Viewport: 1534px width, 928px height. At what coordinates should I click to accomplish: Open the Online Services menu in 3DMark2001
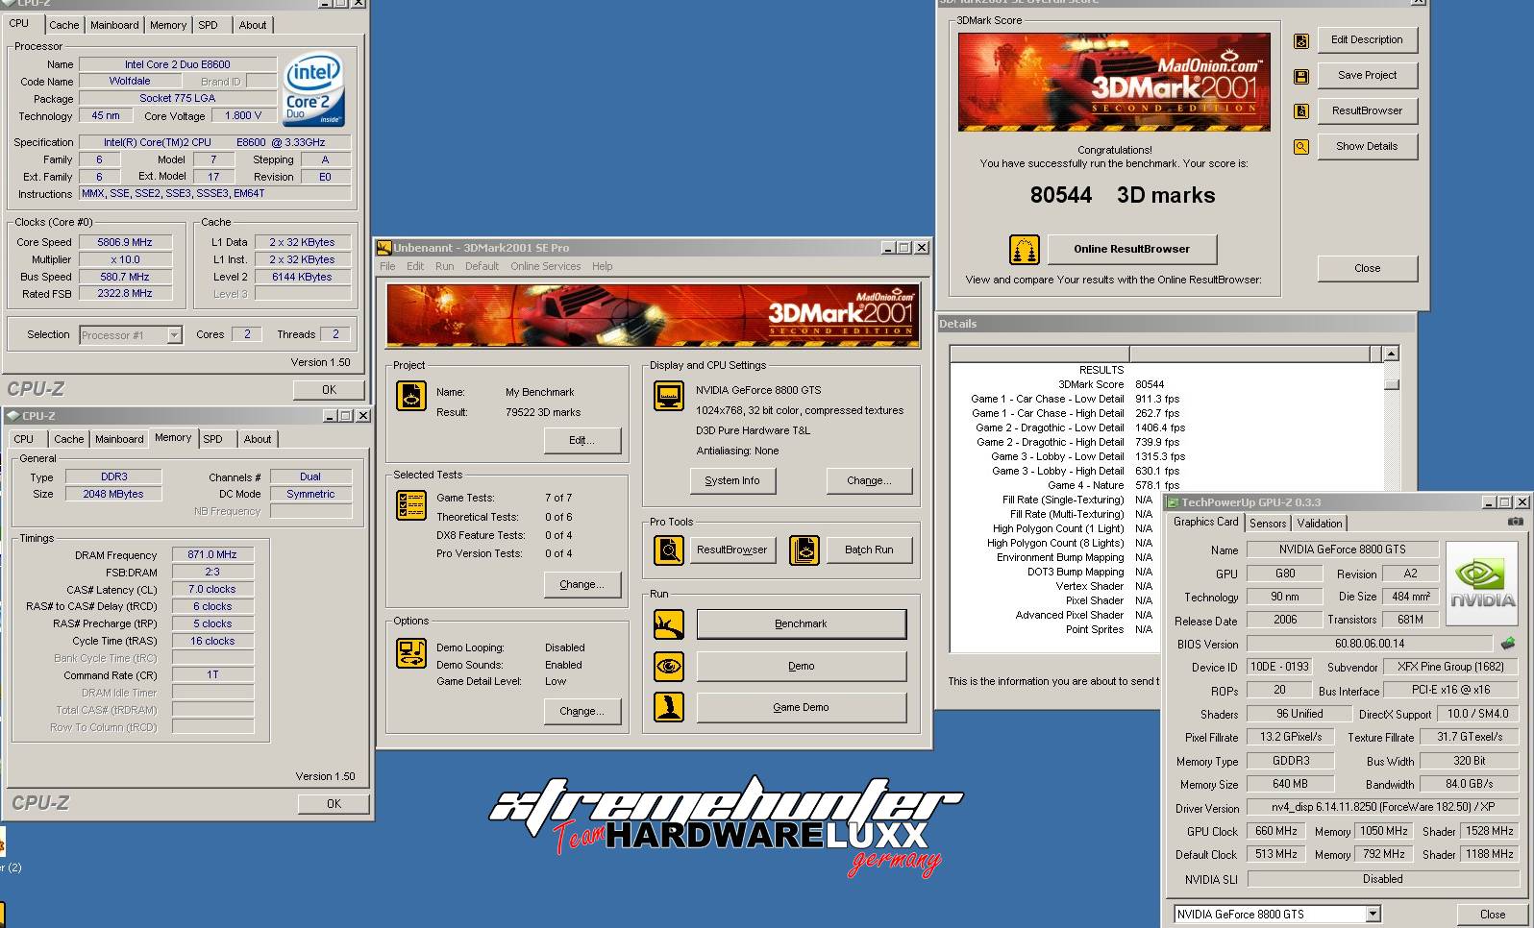point(545,267)
